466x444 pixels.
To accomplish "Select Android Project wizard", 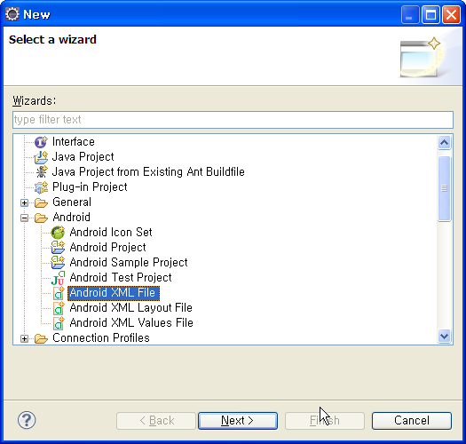I will coord(108,248).
